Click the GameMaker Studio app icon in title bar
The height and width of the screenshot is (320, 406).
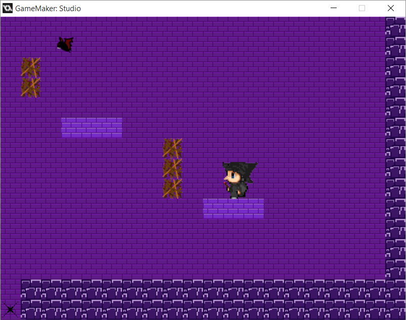8,8
